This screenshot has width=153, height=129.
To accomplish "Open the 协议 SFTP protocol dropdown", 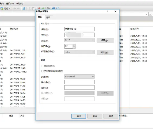I will 79,40.
